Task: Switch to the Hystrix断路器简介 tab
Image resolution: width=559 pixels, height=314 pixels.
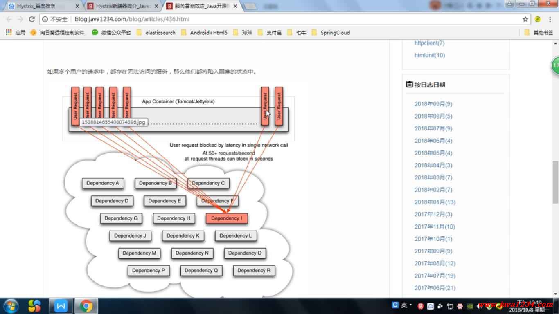Action: (123, 6)
